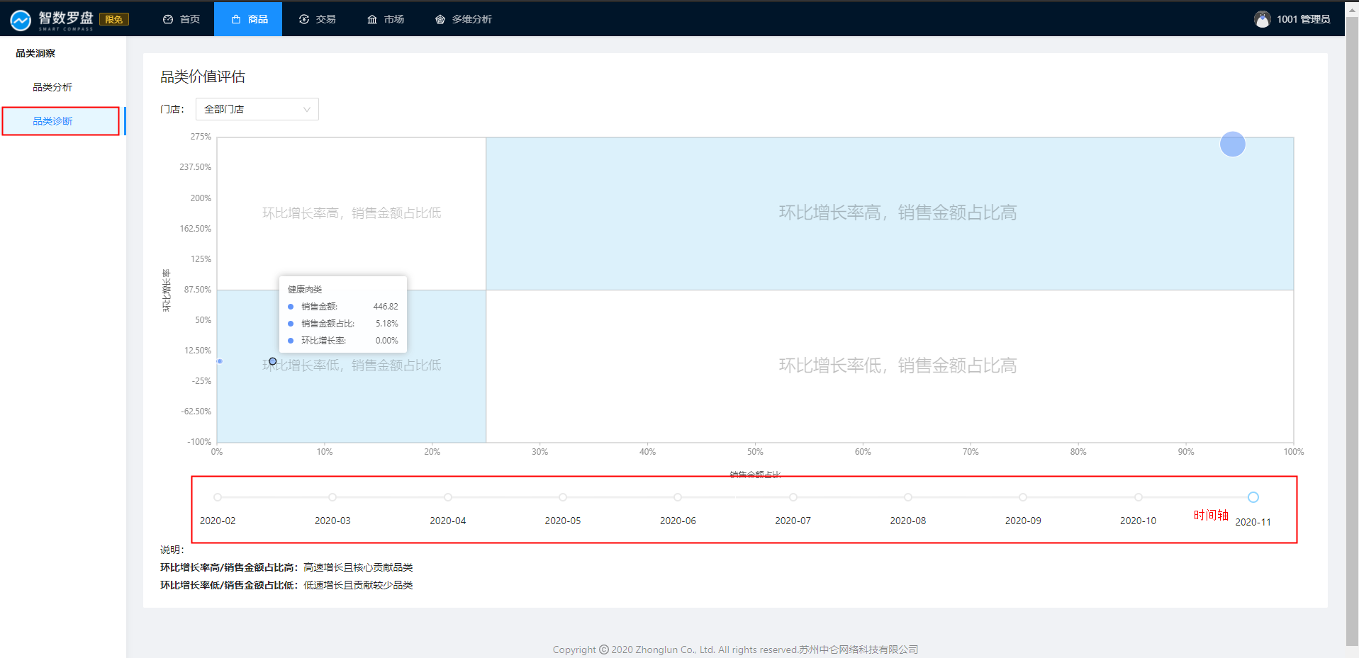1359x658 pixels.
Task: Expand the store selector chevron arrow
Action: (x=307, y=109)
